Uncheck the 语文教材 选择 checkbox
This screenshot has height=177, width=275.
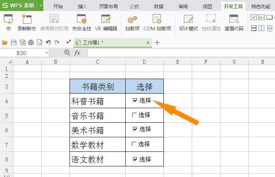click(135, 159)
